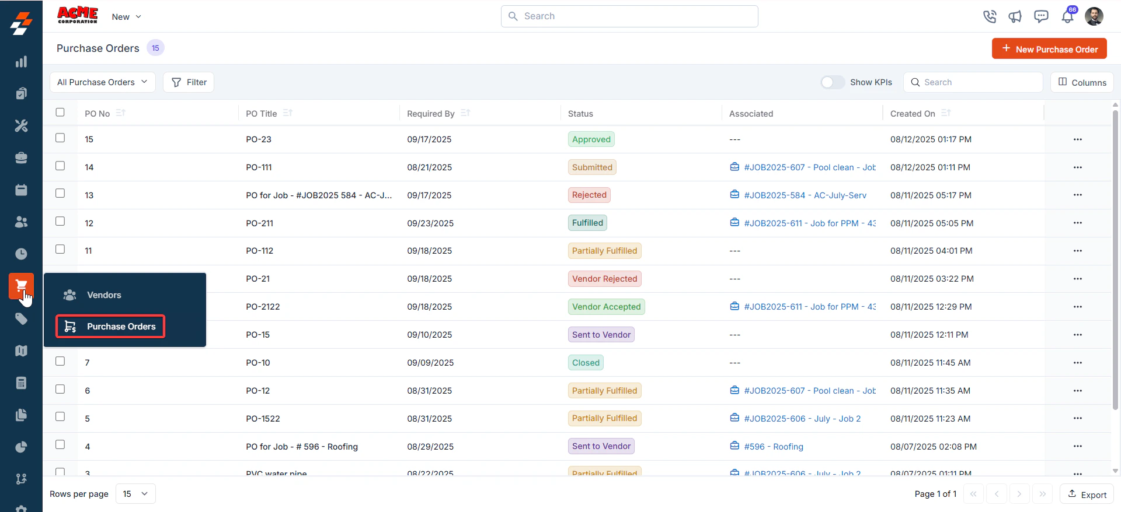The height and width of the screenshot is (512, 1121).
Task: Open the #JOB2025-584 - AC-July-Serv link
Action: (x=805, y=195)
